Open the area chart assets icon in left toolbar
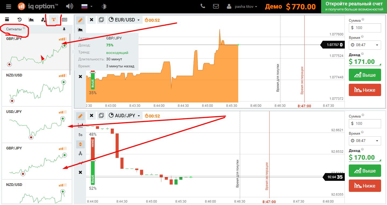387x205 pixels. point(31,19)
